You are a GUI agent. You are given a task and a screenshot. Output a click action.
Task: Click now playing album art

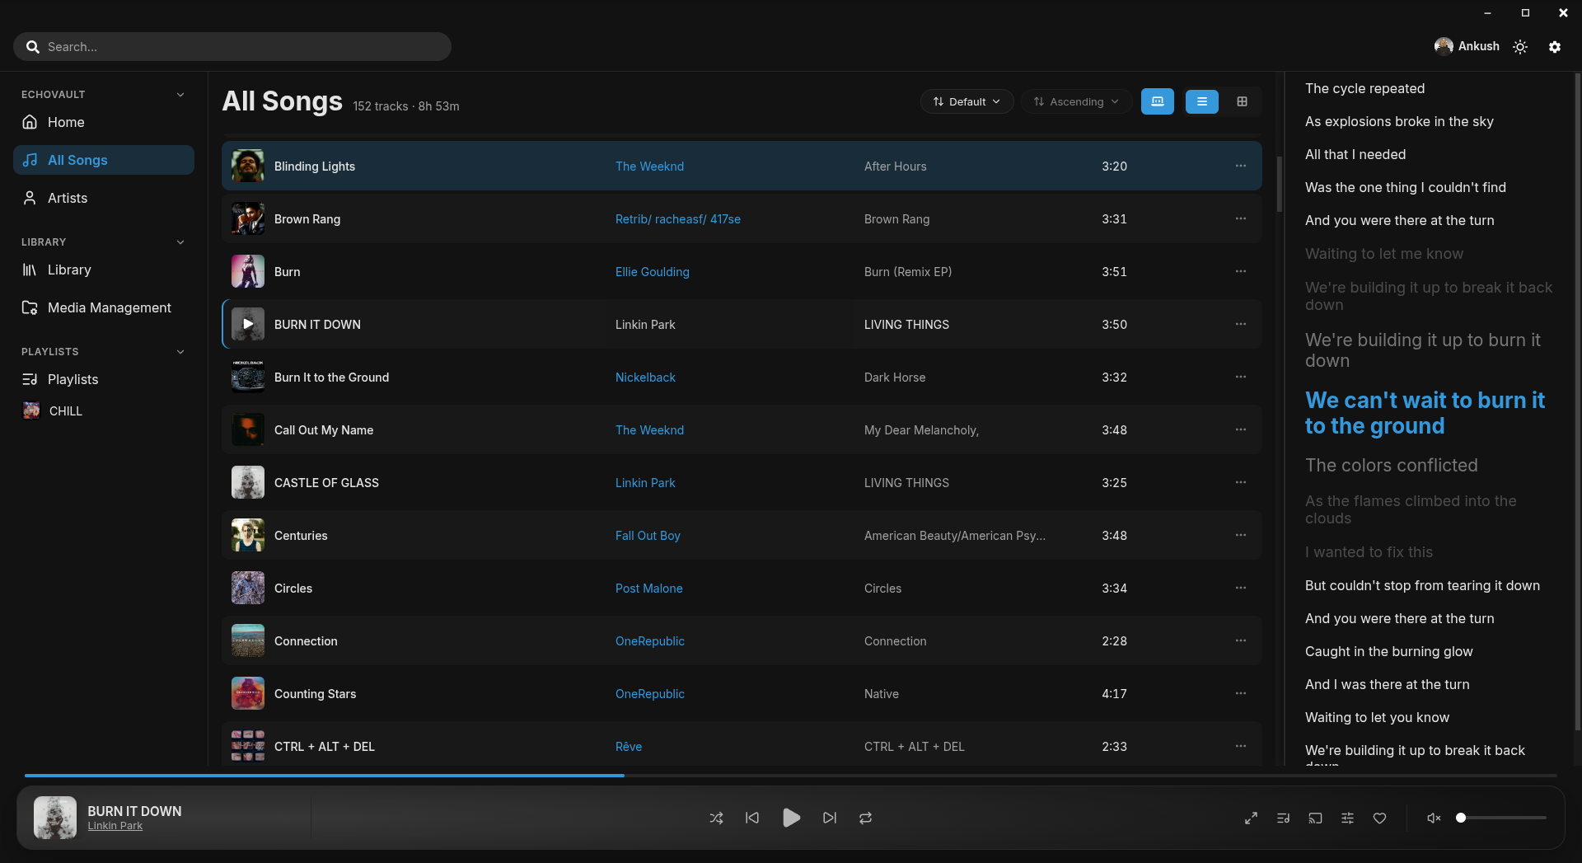[55, 818]
